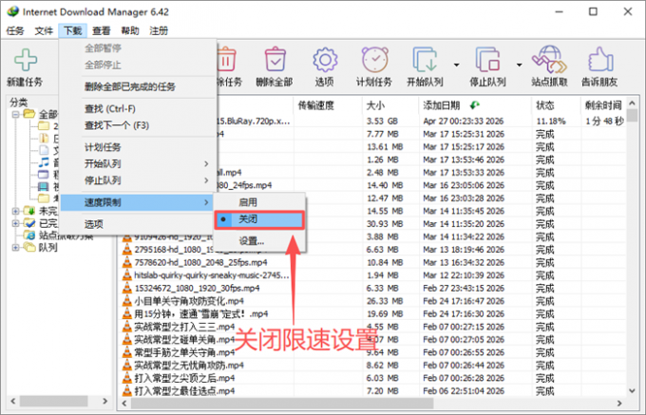Click the download list vertical scrollbar down arrow
Viewport: 646px width, 415px height.
coord(633,390)
